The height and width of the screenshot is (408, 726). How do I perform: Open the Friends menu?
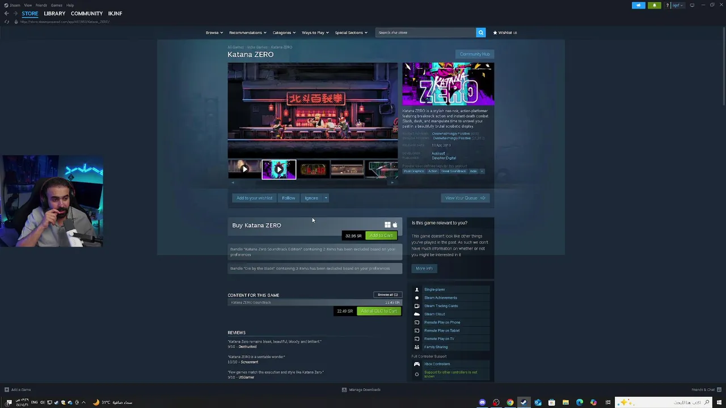point(41,5)
